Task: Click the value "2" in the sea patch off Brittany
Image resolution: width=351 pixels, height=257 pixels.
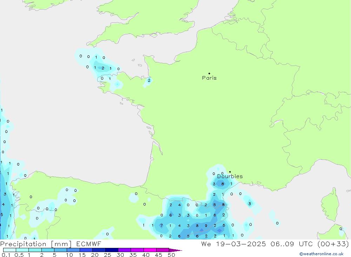Action: 103,68
